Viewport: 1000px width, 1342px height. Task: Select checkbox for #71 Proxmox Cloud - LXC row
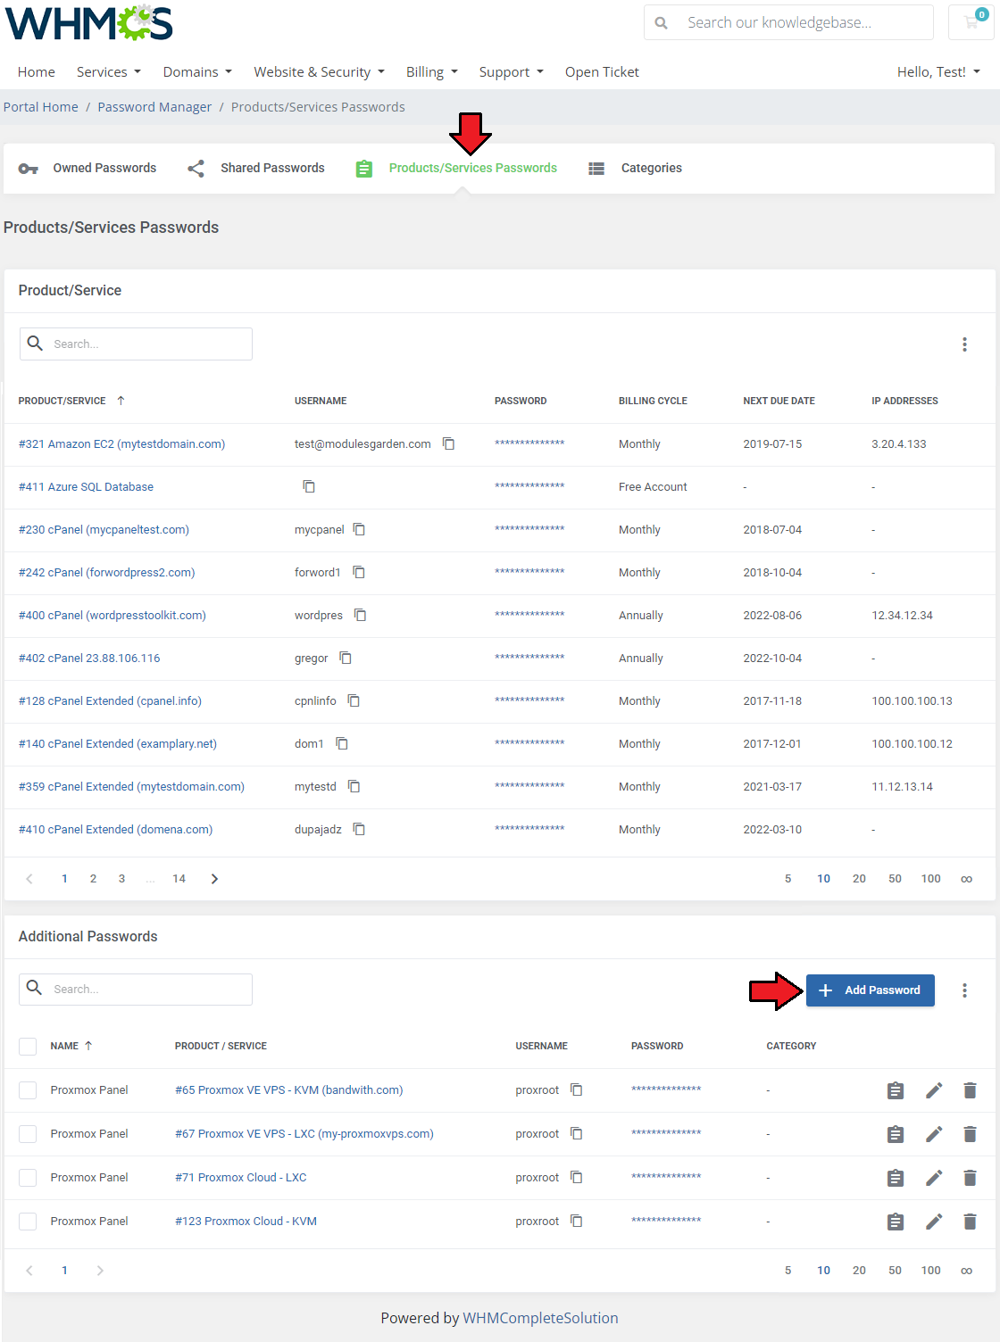(x=28, y=1178)
